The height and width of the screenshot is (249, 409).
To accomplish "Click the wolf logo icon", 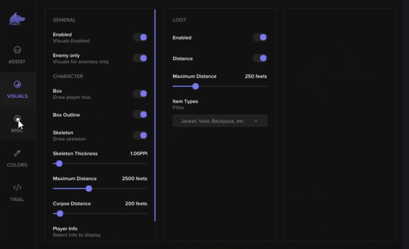I will (17, 19).
